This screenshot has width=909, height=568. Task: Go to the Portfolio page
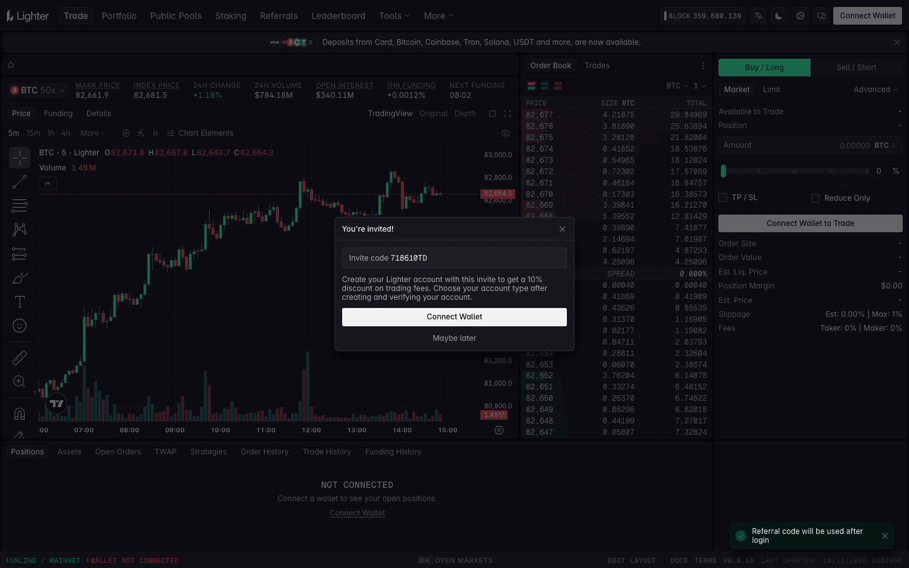pos(119,16)
